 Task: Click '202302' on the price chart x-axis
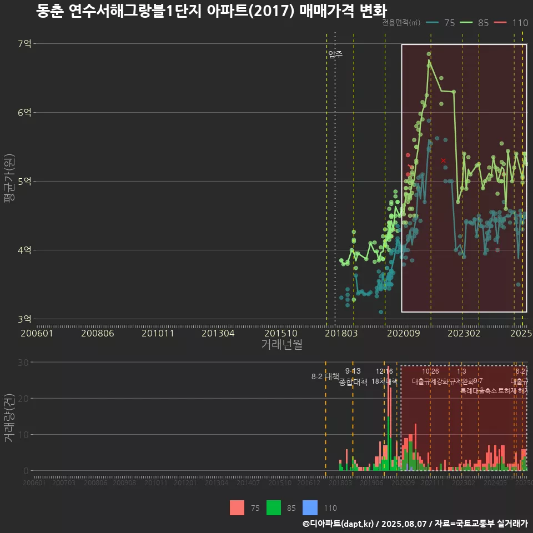(x=464, y=333)
